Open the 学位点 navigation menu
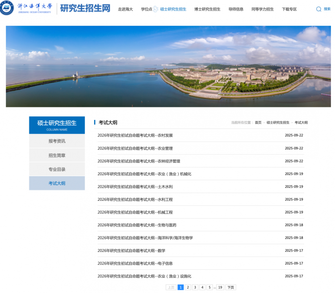The image size is (335, 293). click(x=147, y=9)
